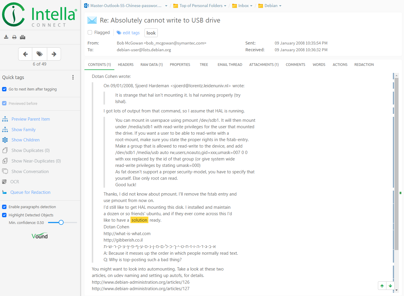
Task: Switch to the HEADERS tab
Action: [125, 65]
